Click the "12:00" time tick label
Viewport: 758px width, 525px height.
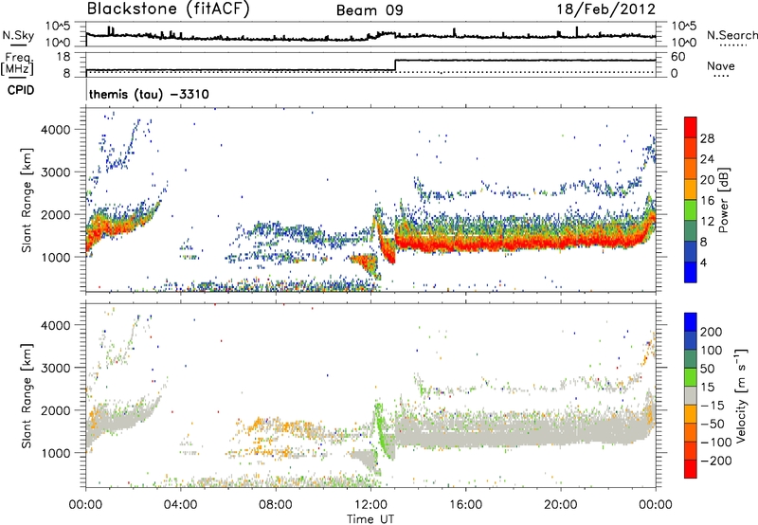[x=370, y=505]
